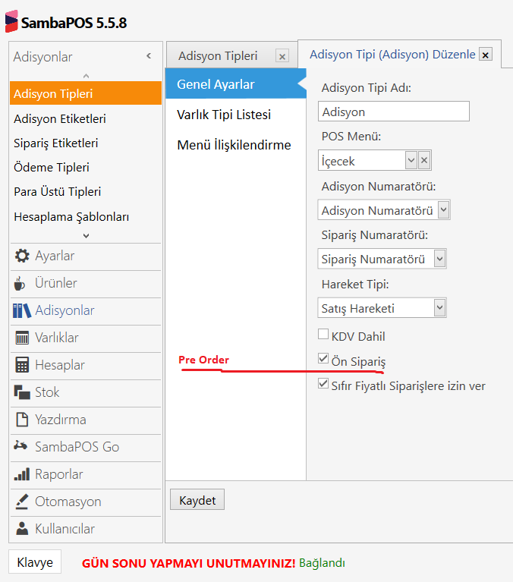
Task: Expand the POS Menü İçecek dropdown
Action: pyautogui.click(x=411, y=161)
